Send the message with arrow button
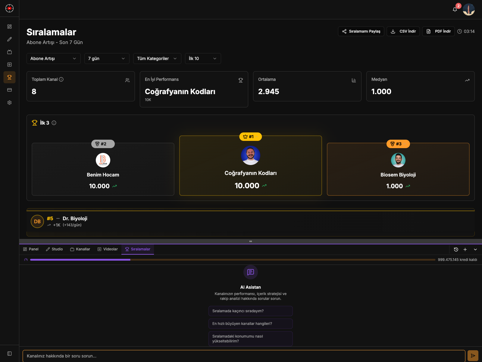This screenshot has height=362, width=482. pyautogui.click(x=473, y=356)
